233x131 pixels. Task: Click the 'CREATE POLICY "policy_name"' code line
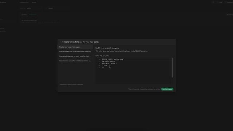(113, 59)
